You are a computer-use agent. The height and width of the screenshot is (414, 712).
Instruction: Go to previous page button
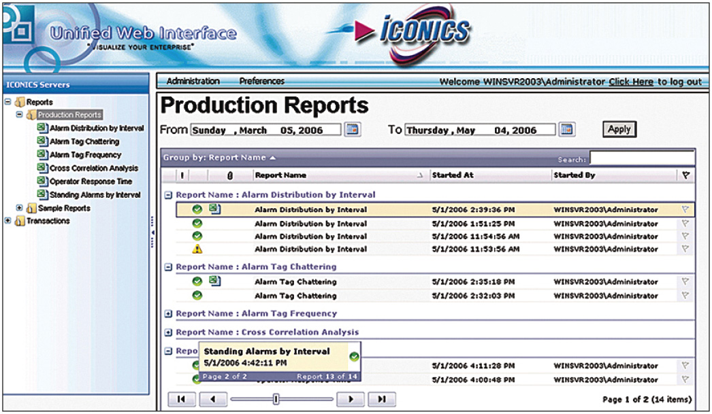point(213,399)
